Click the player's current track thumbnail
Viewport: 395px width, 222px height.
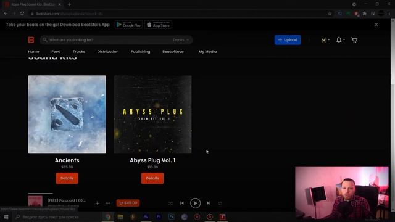35,202
